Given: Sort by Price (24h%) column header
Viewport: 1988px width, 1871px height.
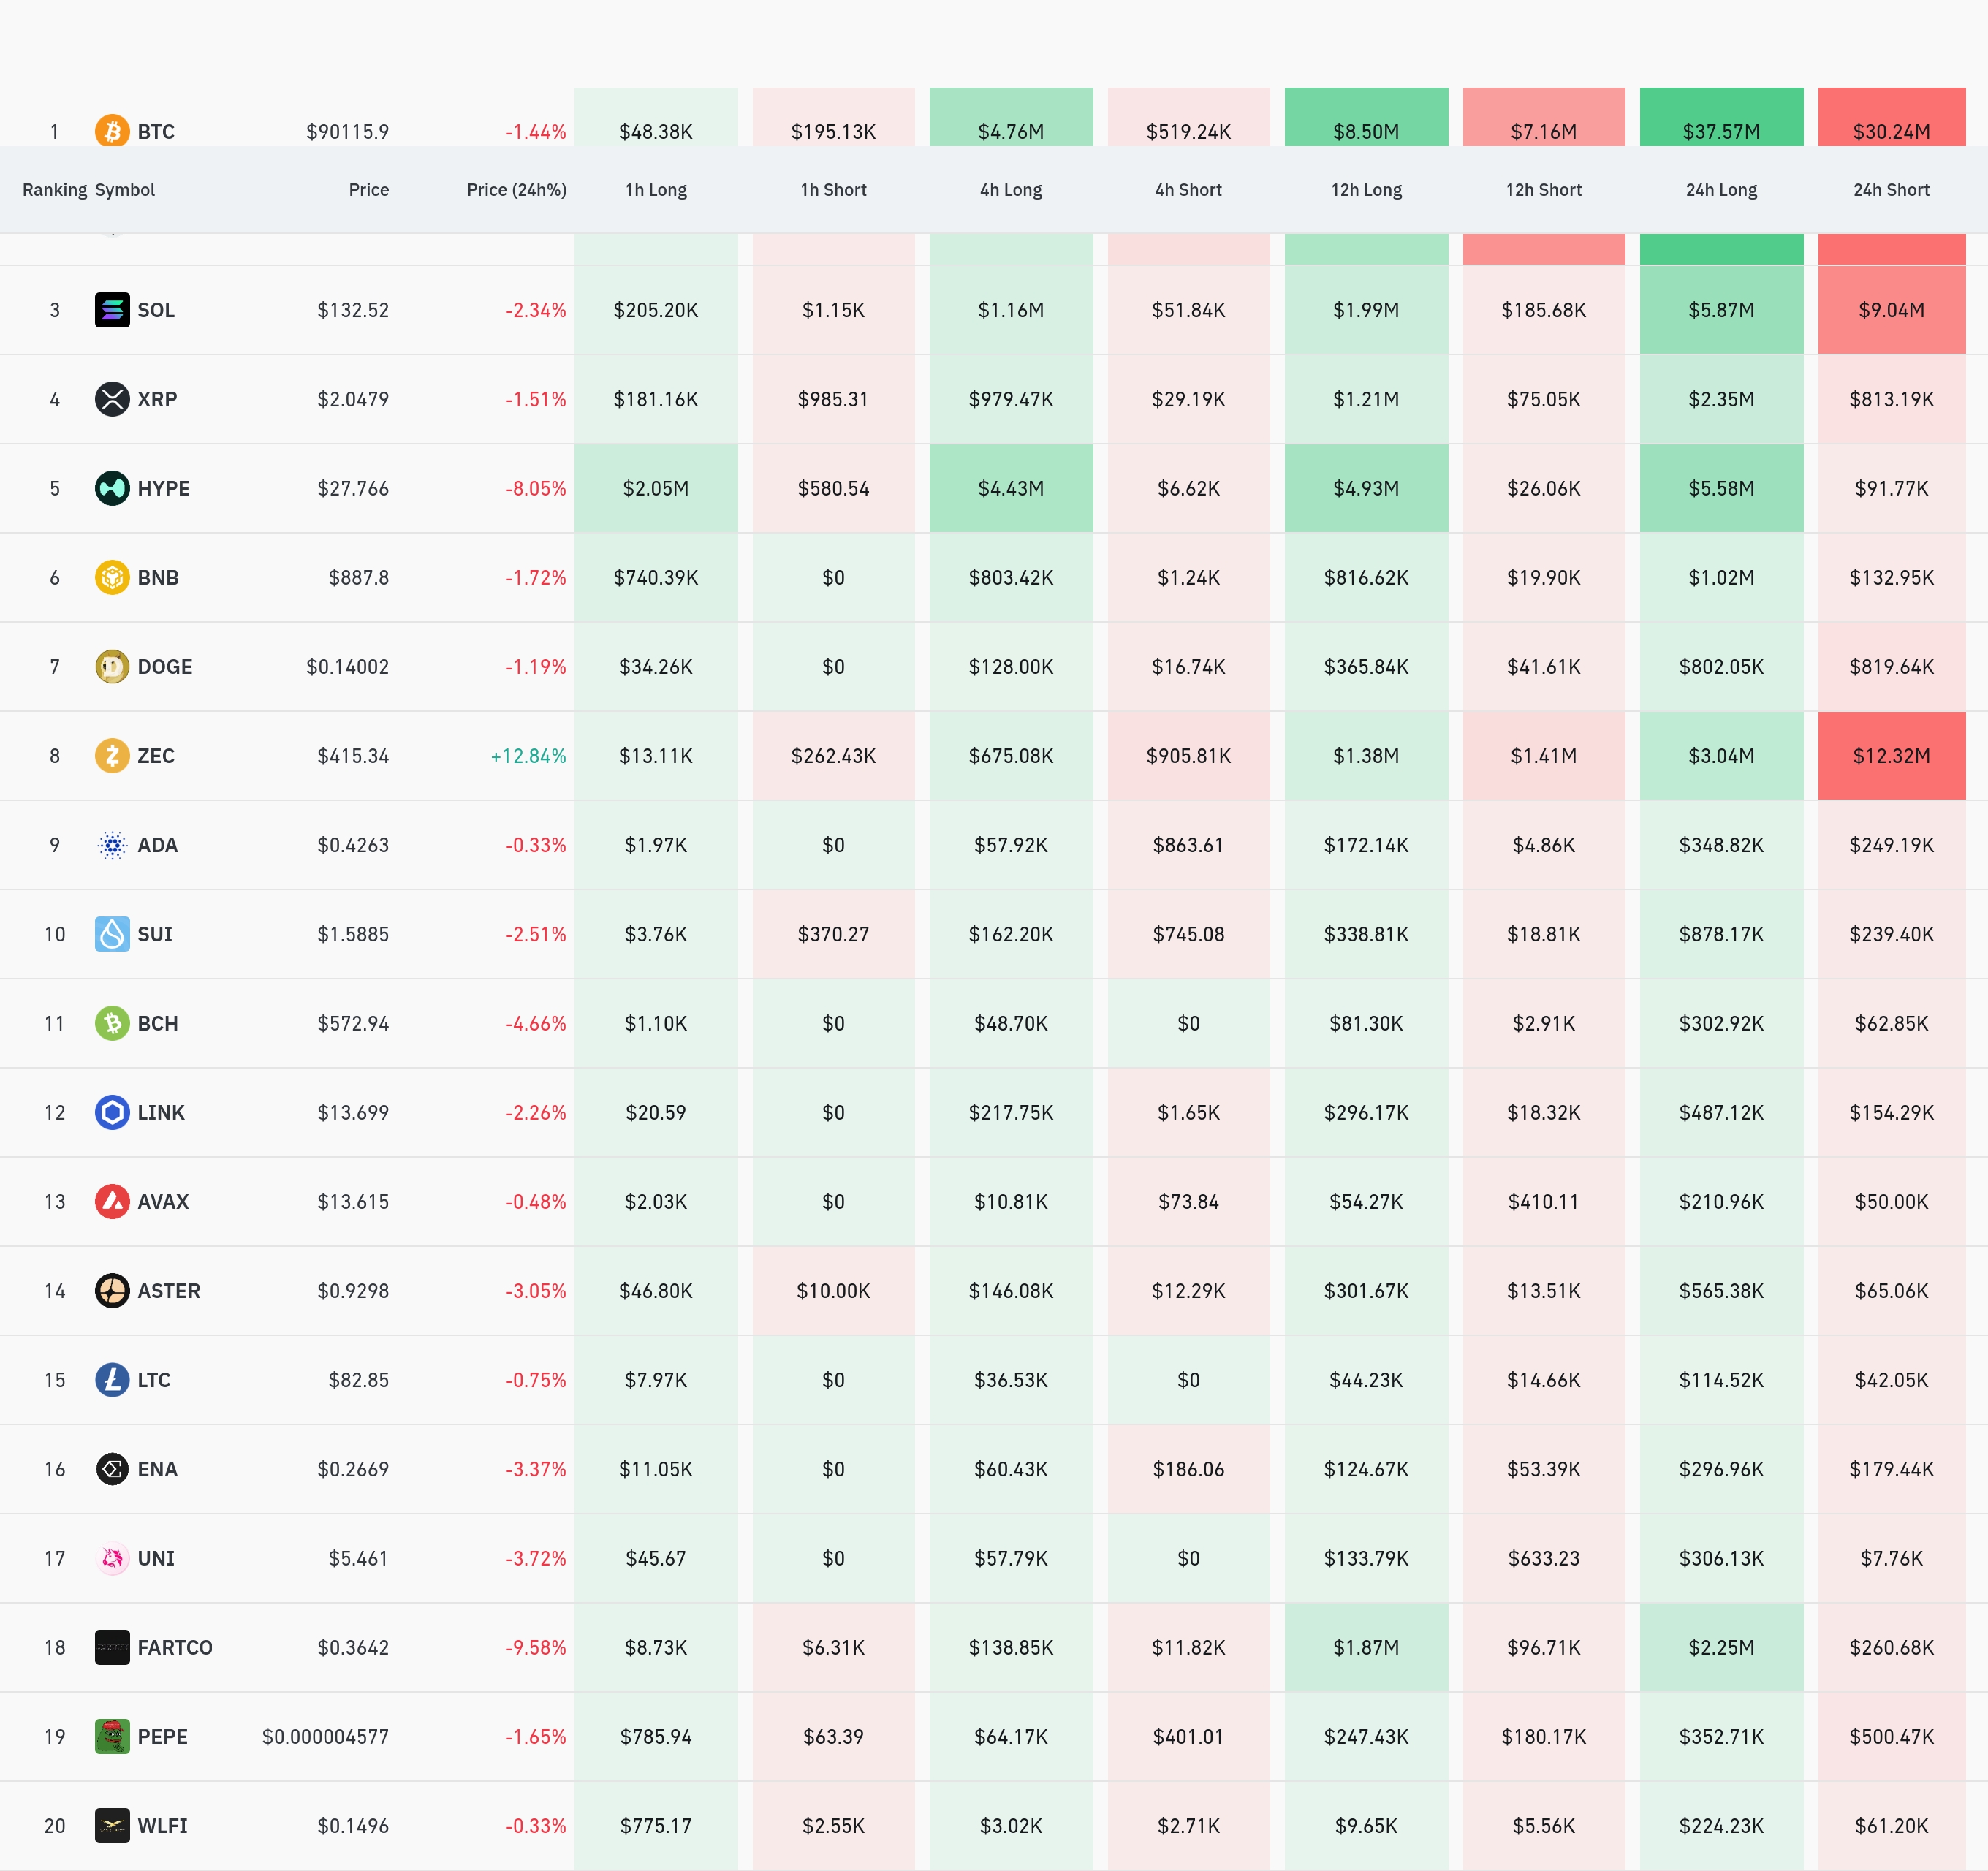Looking at the screenshot, I should point(516,190).
